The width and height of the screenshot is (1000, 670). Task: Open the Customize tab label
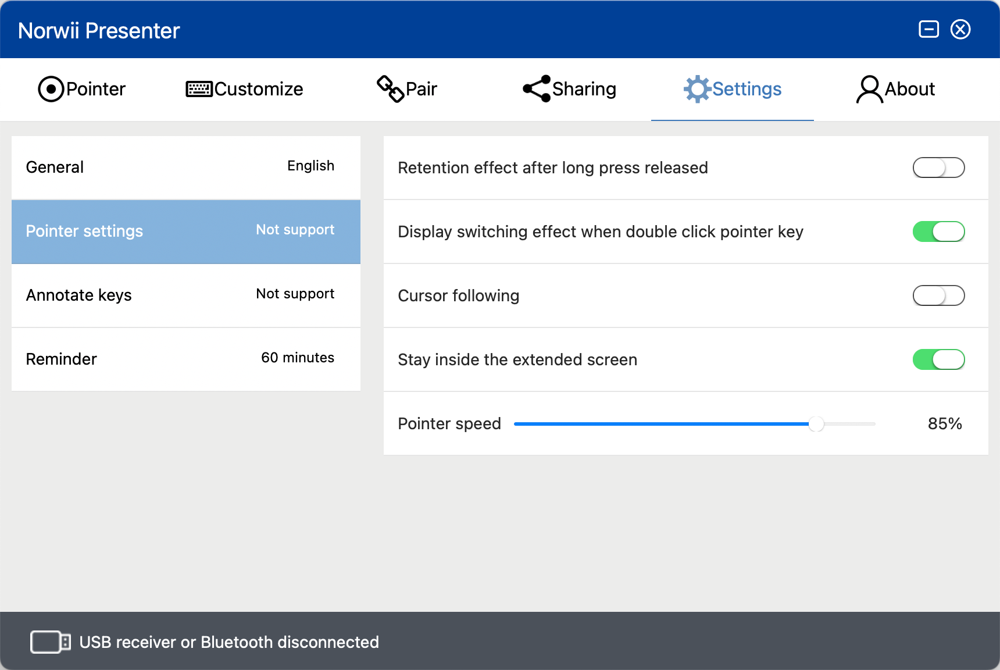(259, 89)
